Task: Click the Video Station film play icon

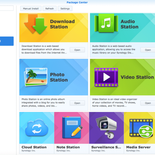Action: click(x=106, y=77)
